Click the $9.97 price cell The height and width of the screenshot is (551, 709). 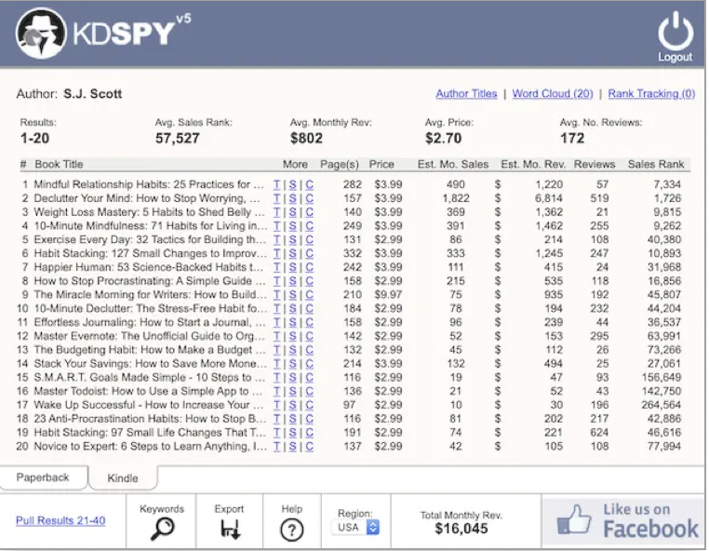(x=388, y=294)
